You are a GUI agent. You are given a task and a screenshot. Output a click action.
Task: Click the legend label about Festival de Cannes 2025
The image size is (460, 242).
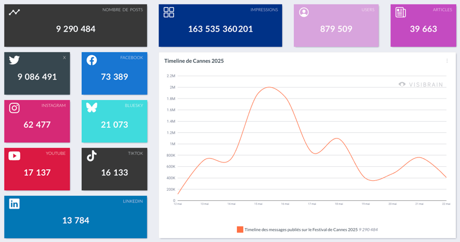(x=301, y=230)
